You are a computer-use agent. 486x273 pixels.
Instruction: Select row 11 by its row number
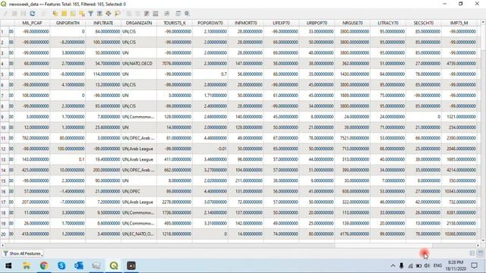point(4,138)
